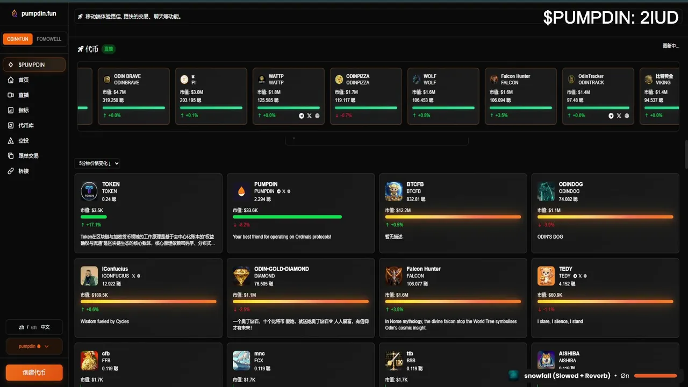Open the globe icon on the OdinTracker card

coord(627,116)
